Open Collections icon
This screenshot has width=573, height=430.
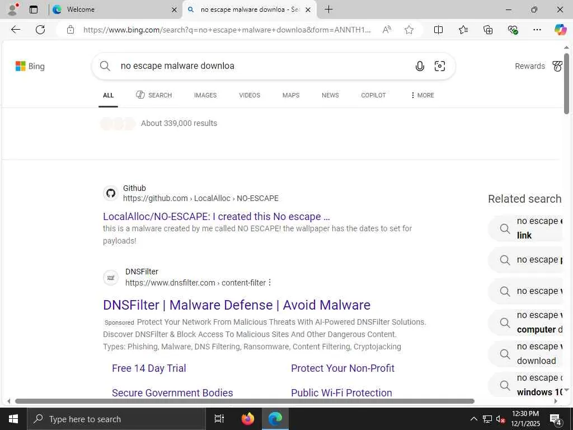[x=488, y=30]
